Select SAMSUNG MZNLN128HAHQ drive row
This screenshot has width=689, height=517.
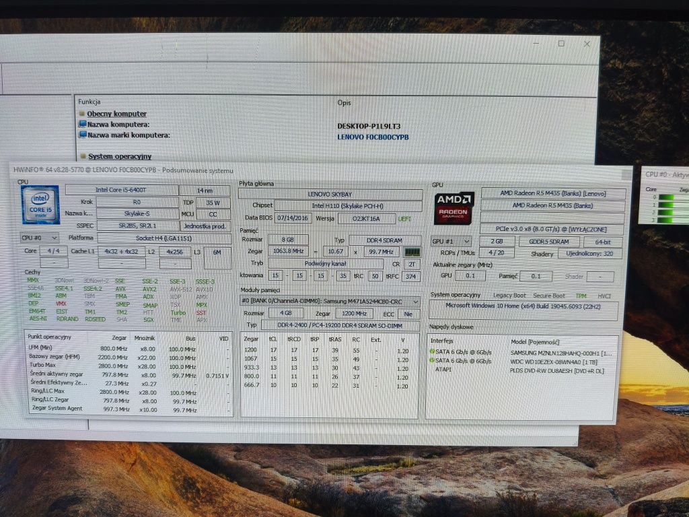[521, 353]
